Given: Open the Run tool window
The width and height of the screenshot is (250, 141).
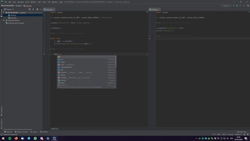Looking at the screenshot, I should pyautogui.click(x=34, y=132).
